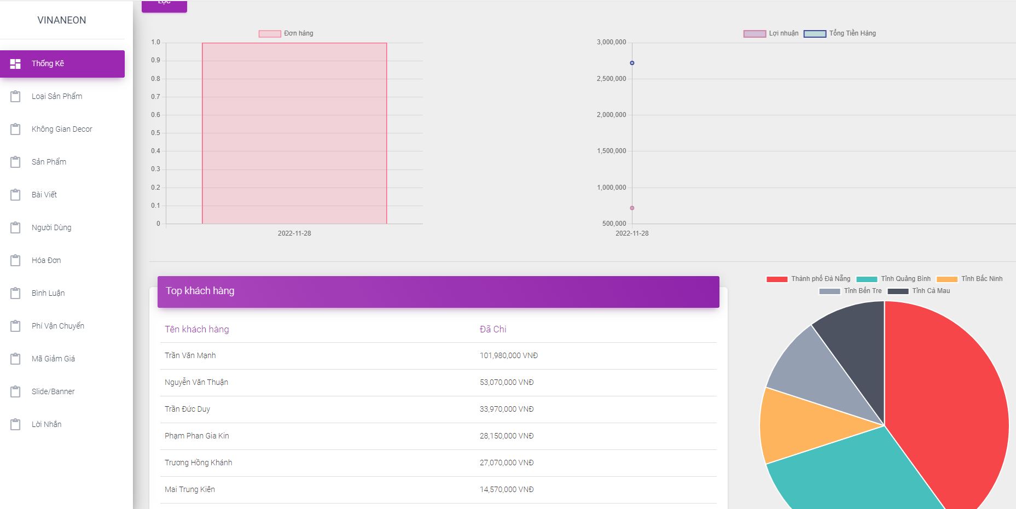Click the clipboard icon beside Lời Nhắn

pos(15,424)
